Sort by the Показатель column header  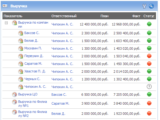pos(13,16)
